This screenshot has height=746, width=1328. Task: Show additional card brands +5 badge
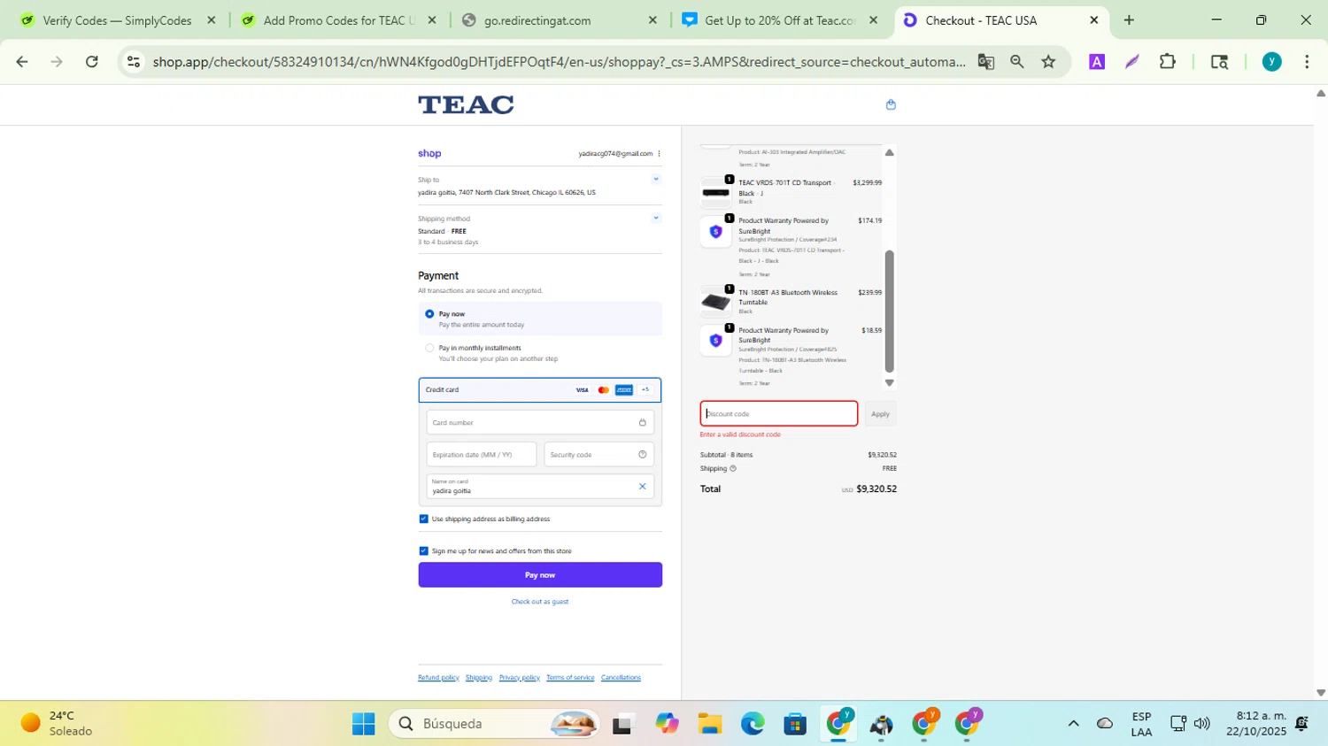tap(645, 390)
